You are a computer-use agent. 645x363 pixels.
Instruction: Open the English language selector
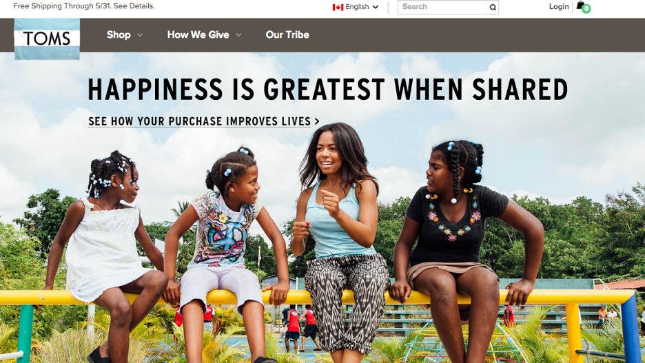[356, 7]
